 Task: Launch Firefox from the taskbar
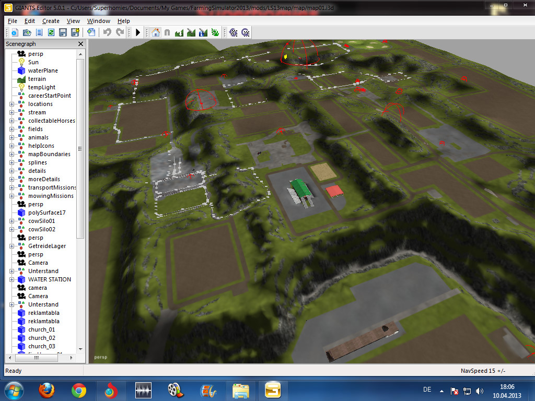[46, 391]
